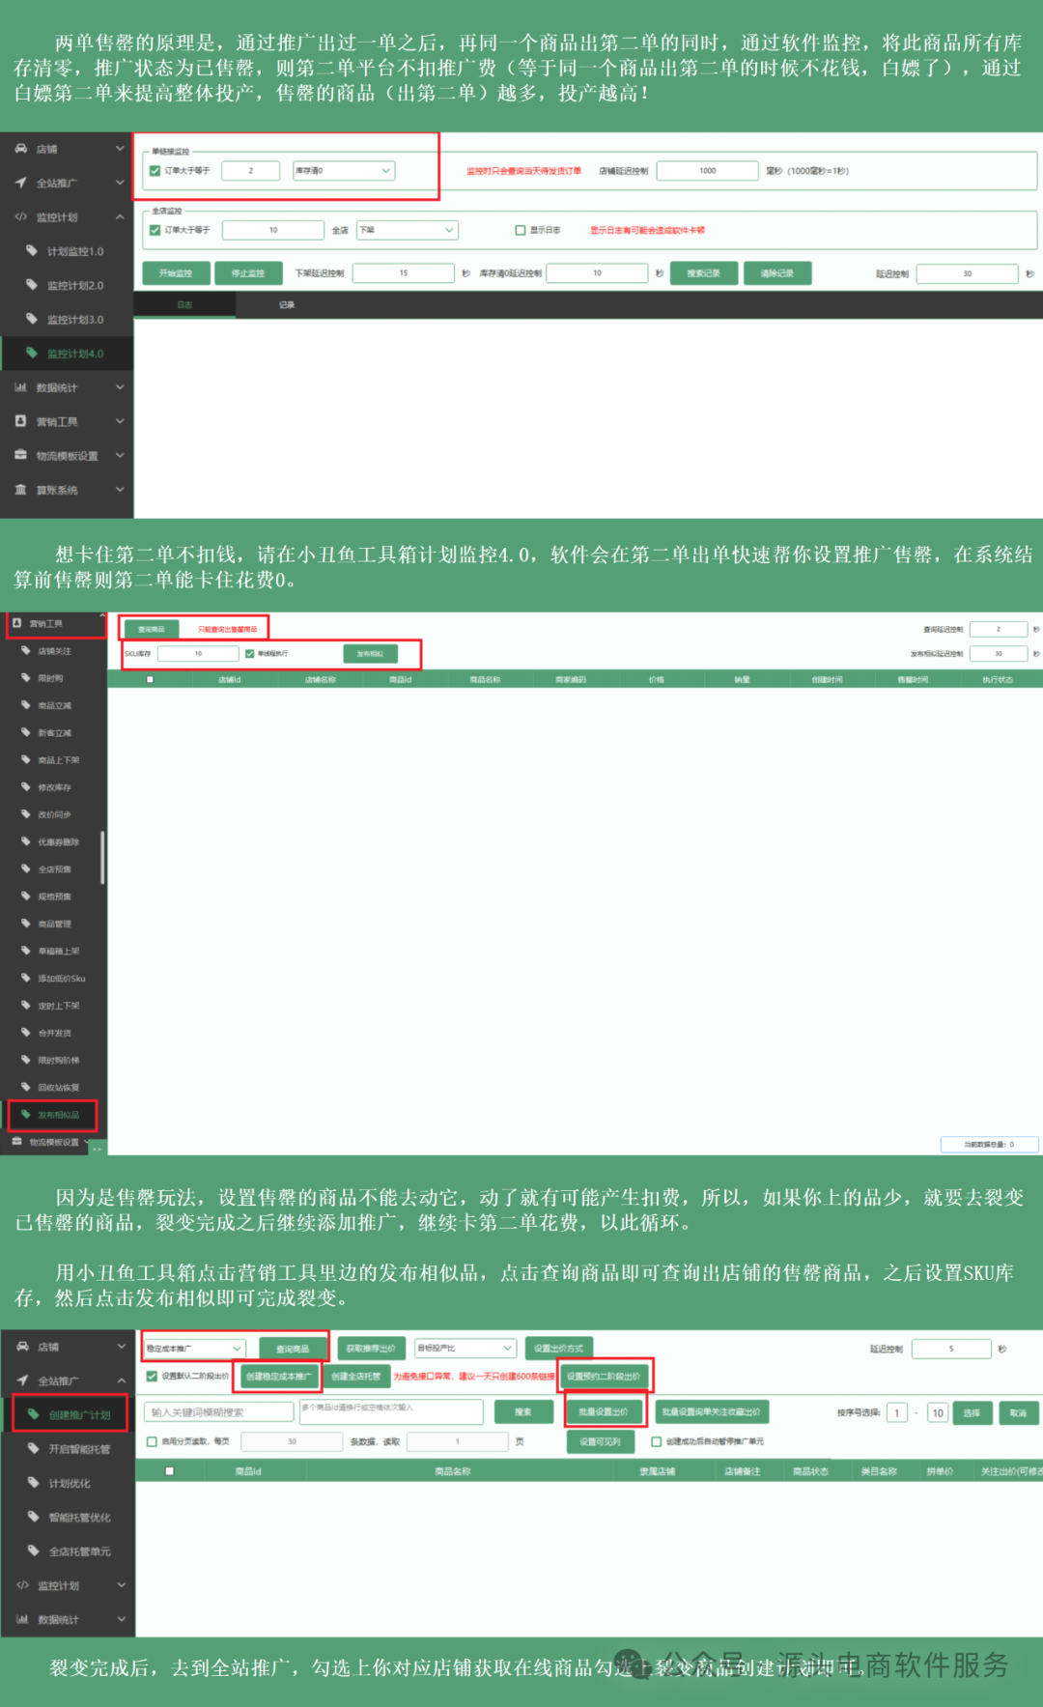Tick the header checkbox before the 商品Id column
Screen dimensions: 1043x1707
pyautogui.click(x=170, y=1471)
